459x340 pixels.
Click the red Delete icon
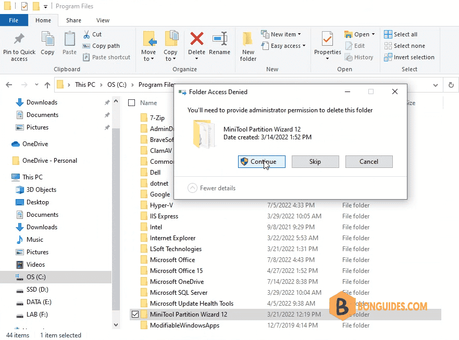pos(197,38)
